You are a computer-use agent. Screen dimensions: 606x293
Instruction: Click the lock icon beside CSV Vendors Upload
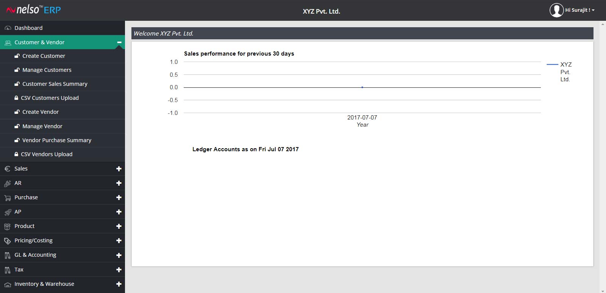[x=16, y=154]
